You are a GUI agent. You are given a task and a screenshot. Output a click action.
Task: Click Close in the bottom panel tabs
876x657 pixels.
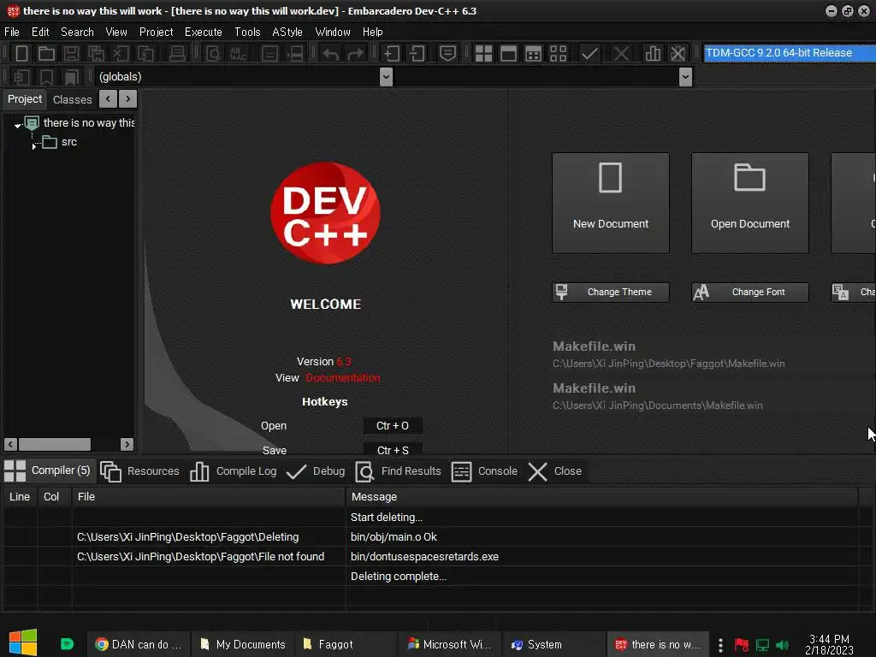tap(554, 471)
